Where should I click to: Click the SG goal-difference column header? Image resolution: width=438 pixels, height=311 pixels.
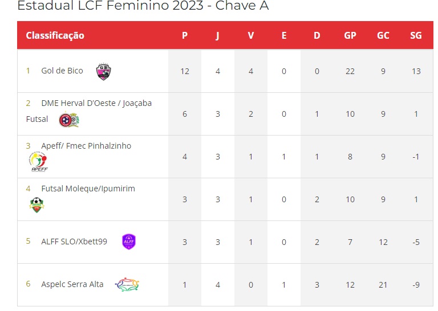416,35
